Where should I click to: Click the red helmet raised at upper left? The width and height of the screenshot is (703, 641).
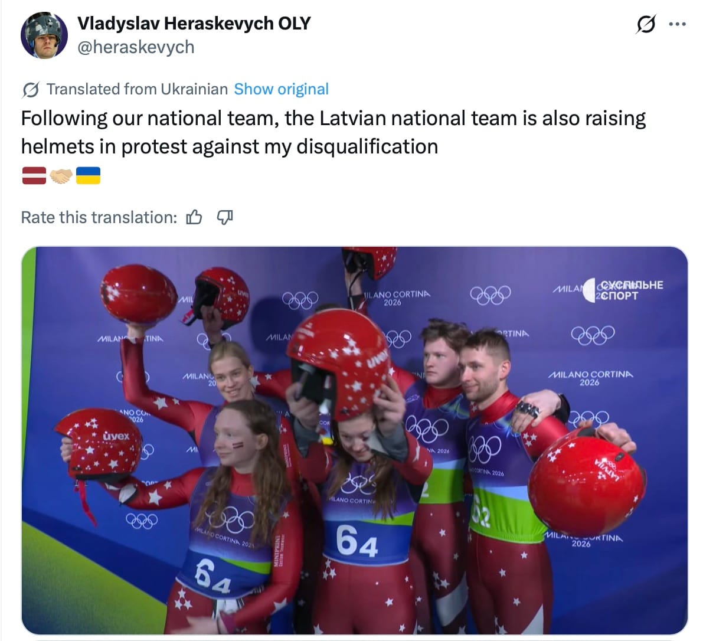pos(138,295)
